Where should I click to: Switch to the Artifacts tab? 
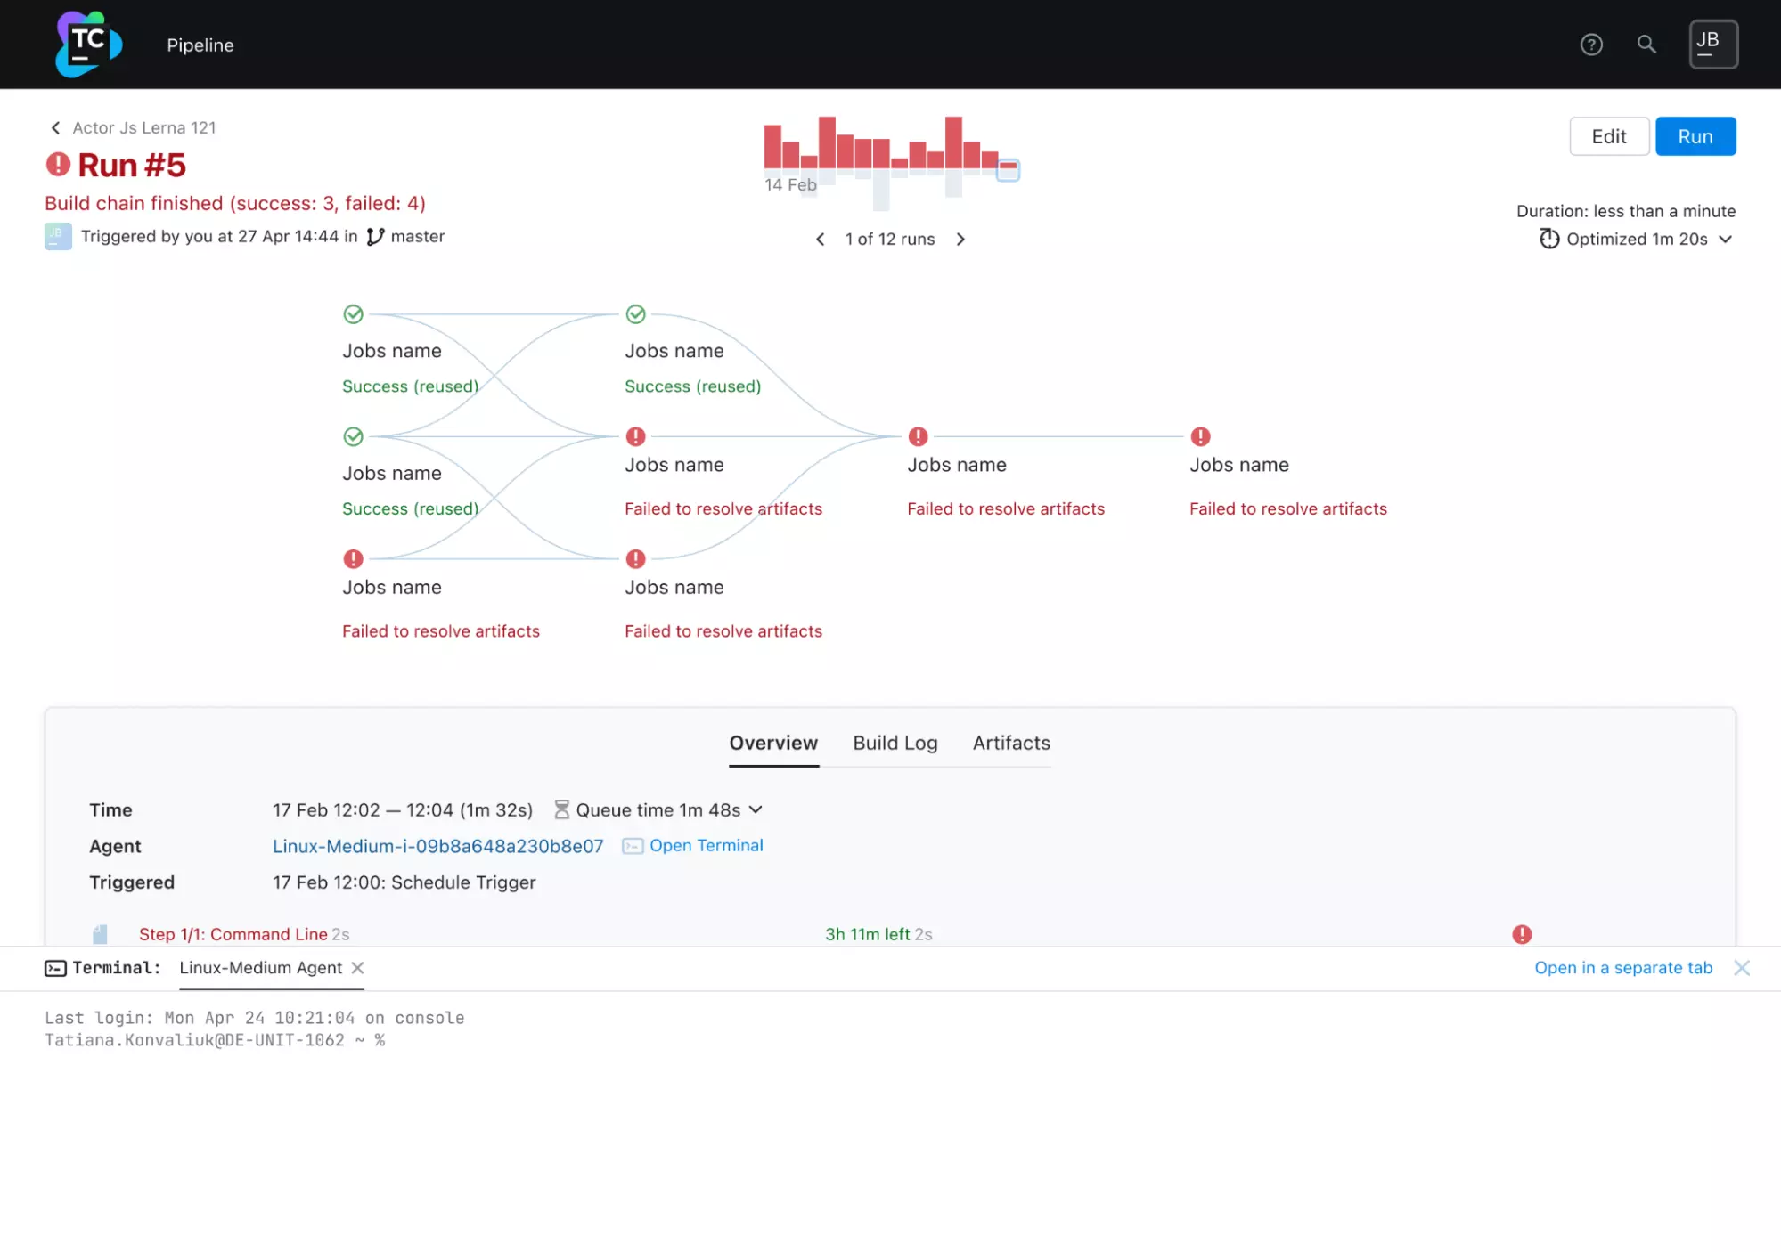click(x=1011, y=743)
